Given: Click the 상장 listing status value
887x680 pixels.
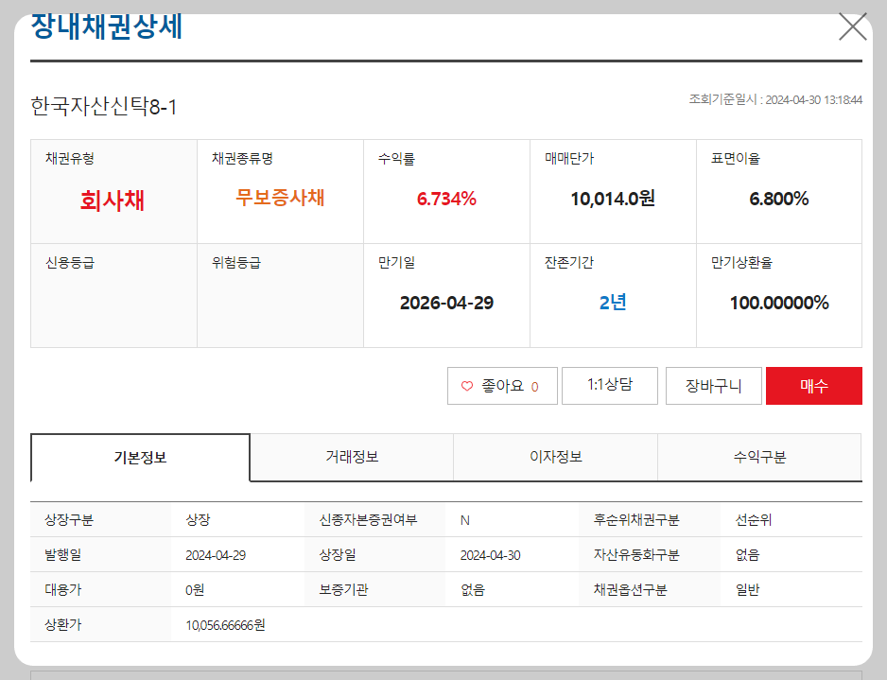Looking at the screenshot, I should pyautogui.click(x=198, y=520).
